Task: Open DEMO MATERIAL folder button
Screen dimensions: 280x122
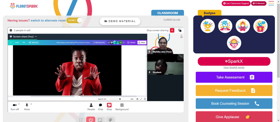Action: coord(120,21)
